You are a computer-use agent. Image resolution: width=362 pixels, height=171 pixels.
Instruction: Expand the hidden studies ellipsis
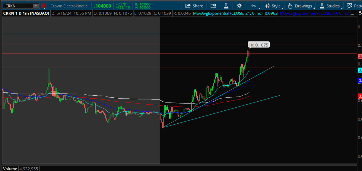pyautogui.click(x=353, y=14)
